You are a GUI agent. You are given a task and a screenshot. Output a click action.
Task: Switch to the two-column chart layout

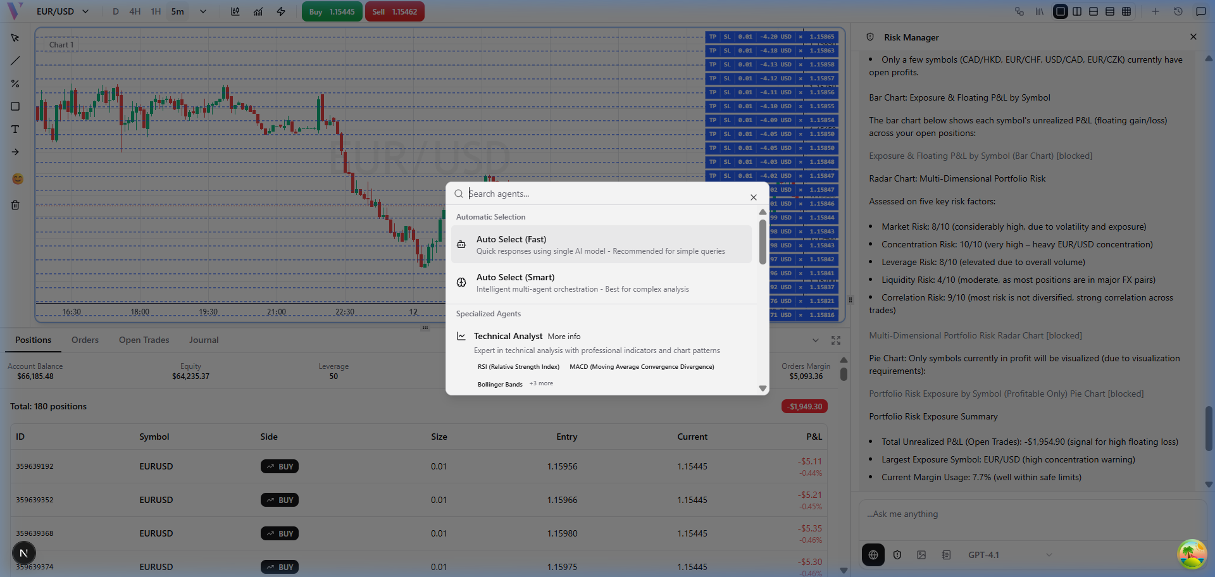click(x=1077, y=11)
